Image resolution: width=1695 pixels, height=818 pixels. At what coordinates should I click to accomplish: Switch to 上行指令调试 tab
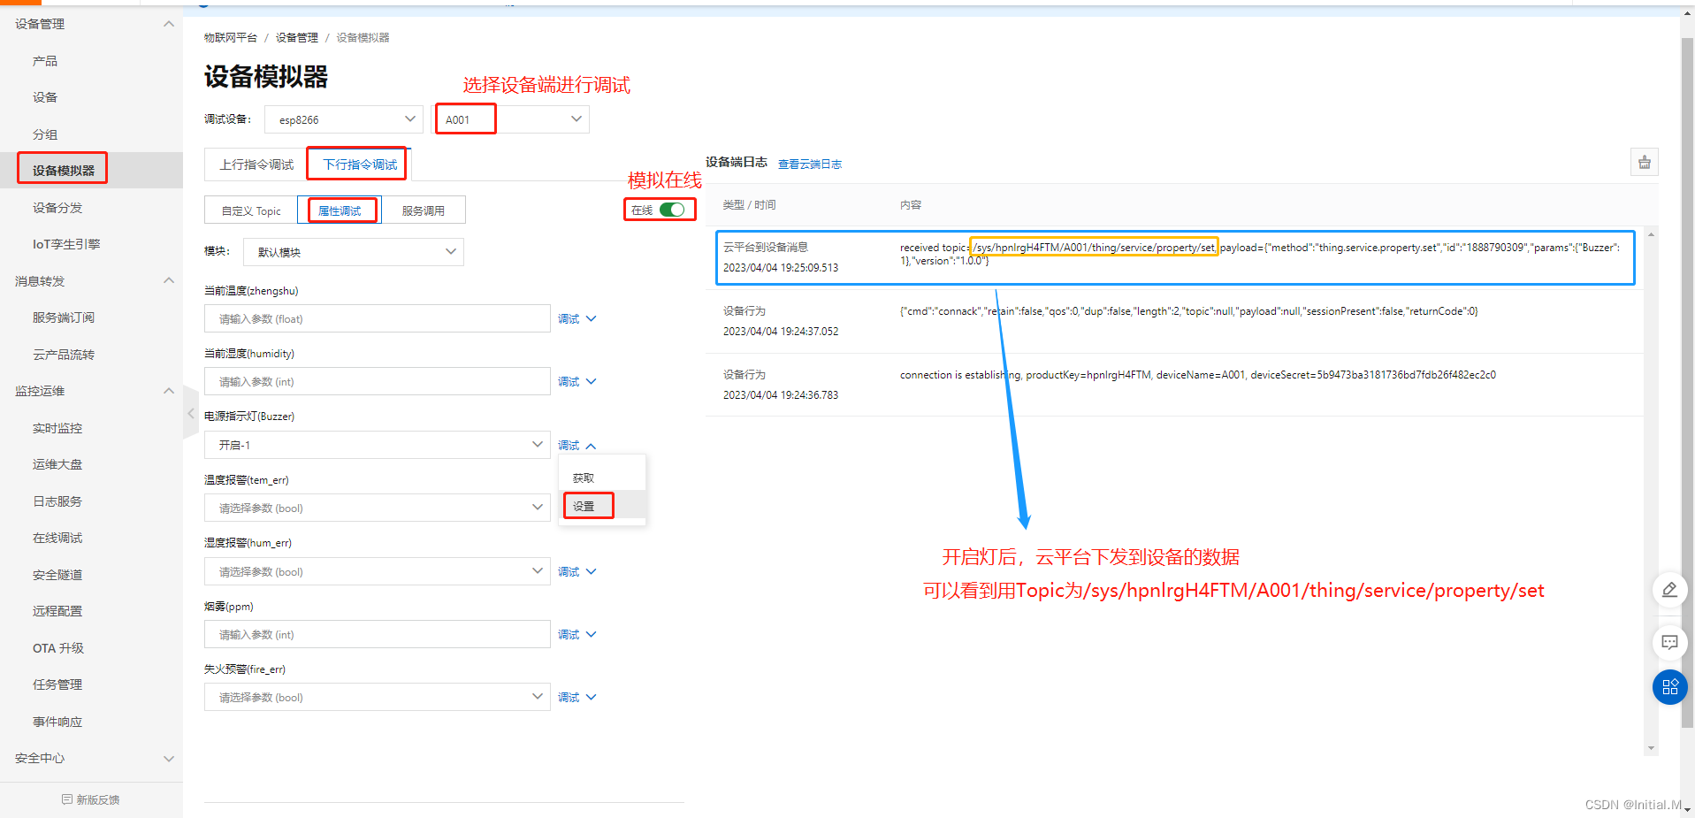tap(256, 164)
